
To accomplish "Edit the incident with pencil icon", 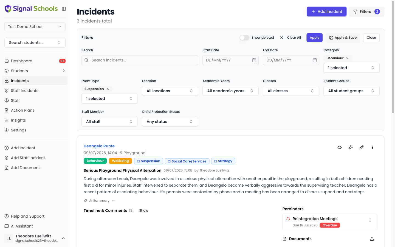I will (362, 147).
